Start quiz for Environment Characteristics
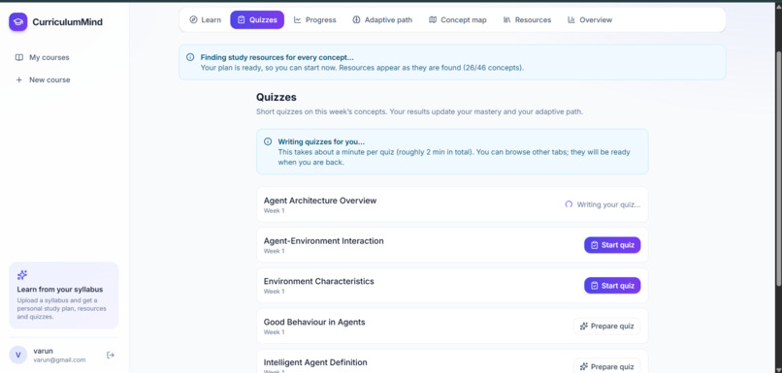 pos(612,286)
